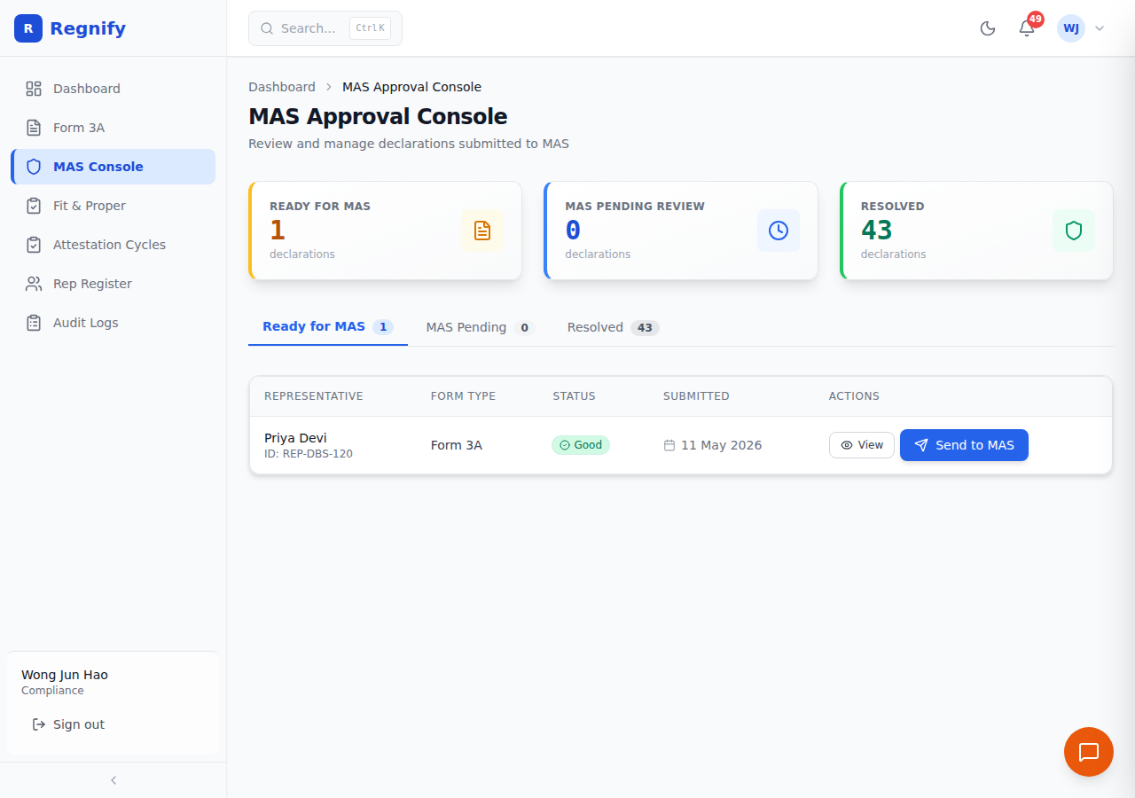The height and width of the screenshot is (798, 1135).
Task: Switch to the MAS Pending tab
Action: click(480, 327)
